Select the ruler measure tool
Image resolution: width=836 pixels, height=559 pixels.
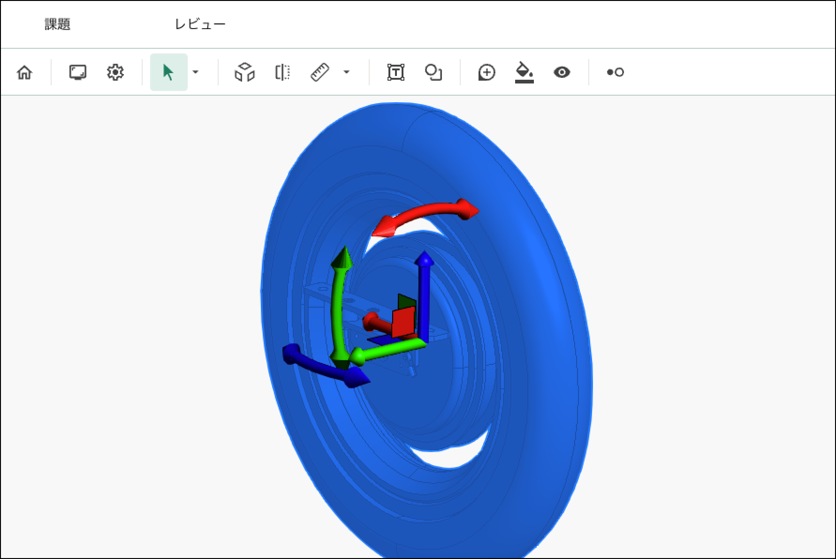click(320, 72)
